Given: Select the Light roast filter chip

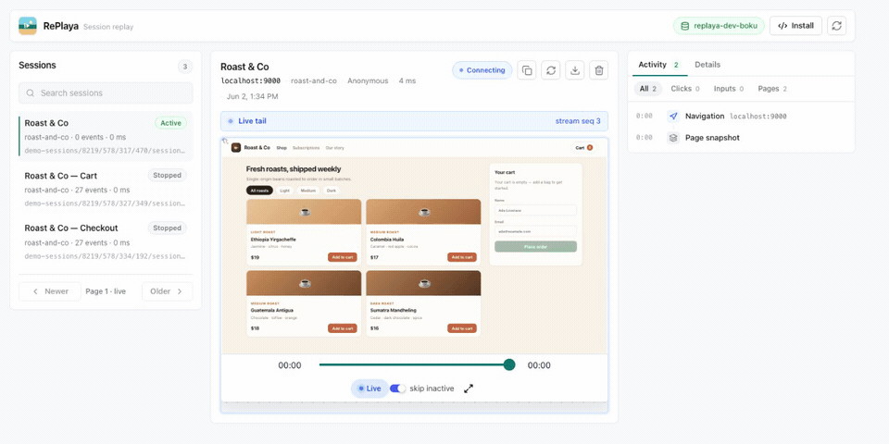Looking at the screenshot, I should click(284, 191).
